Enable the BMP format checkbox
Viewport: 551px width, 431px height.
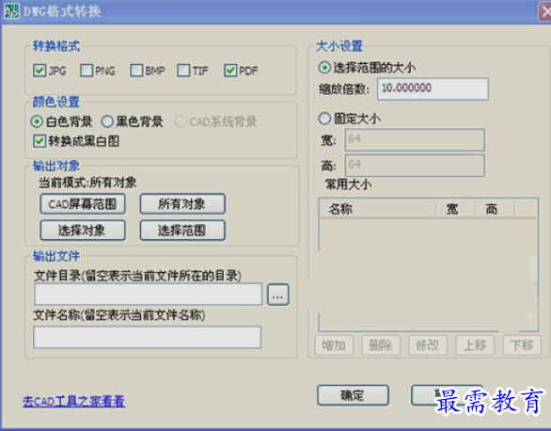136,71
